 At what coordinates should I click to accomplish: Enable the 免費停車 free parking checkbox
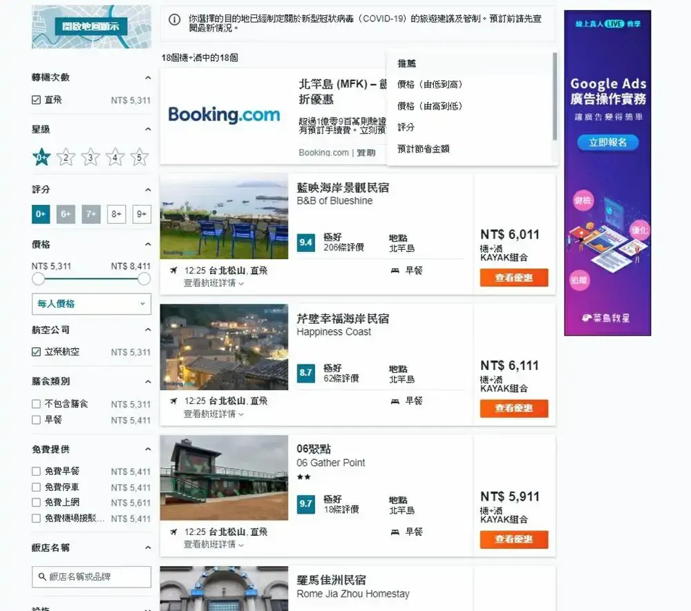(x=37, y=487)
